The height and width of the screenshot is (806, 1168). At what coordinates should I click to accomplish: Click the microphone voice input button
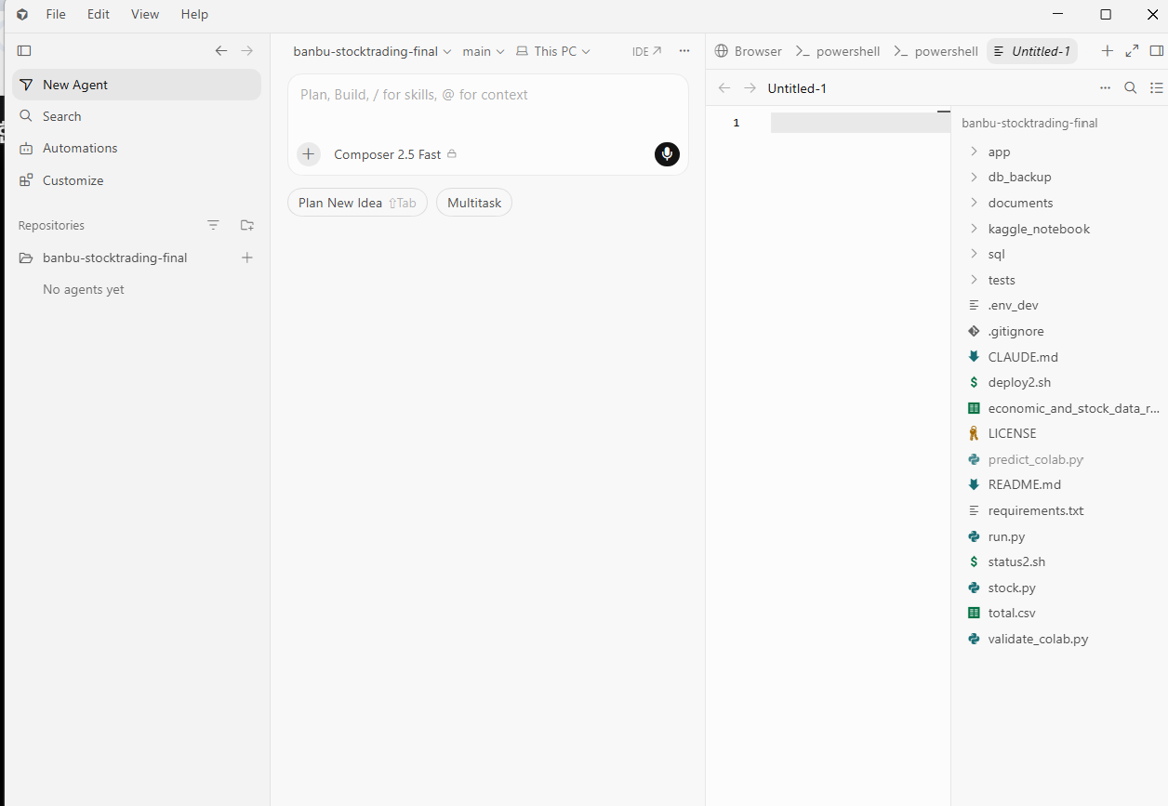coord(667,154)
